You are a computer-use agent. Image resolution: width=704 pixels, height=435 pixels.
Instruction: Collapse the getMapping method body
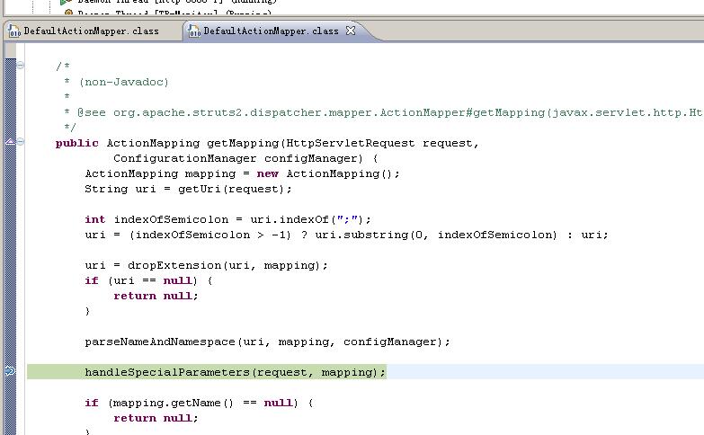coord(20,142)
